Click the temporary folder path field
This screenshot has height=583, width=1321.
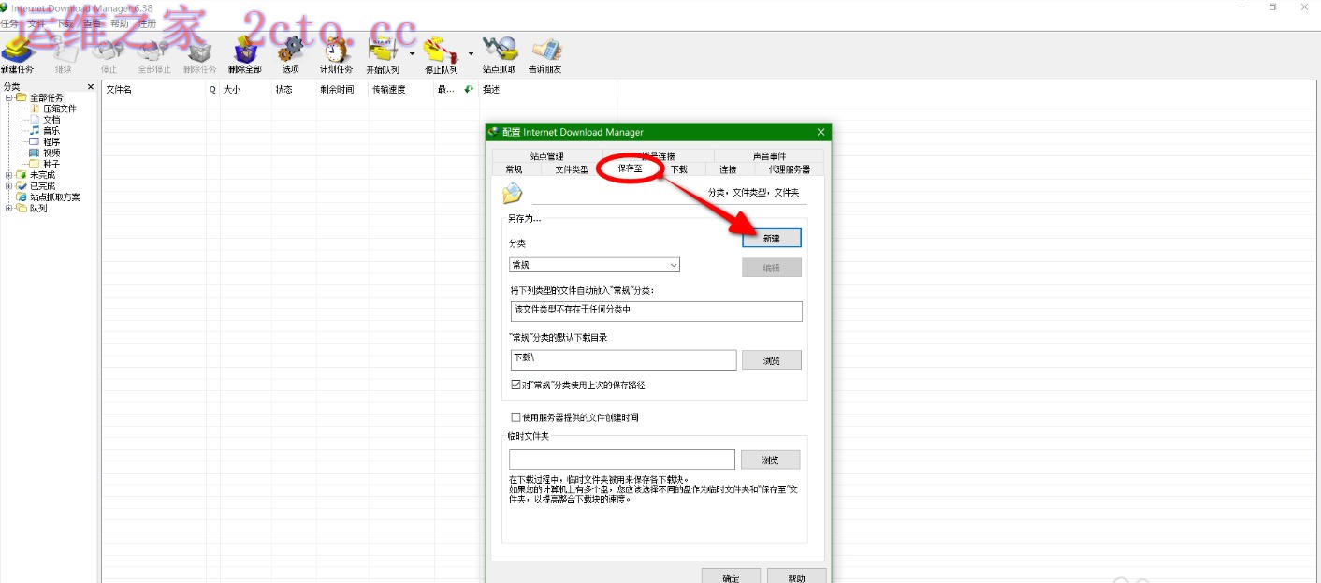622,459
